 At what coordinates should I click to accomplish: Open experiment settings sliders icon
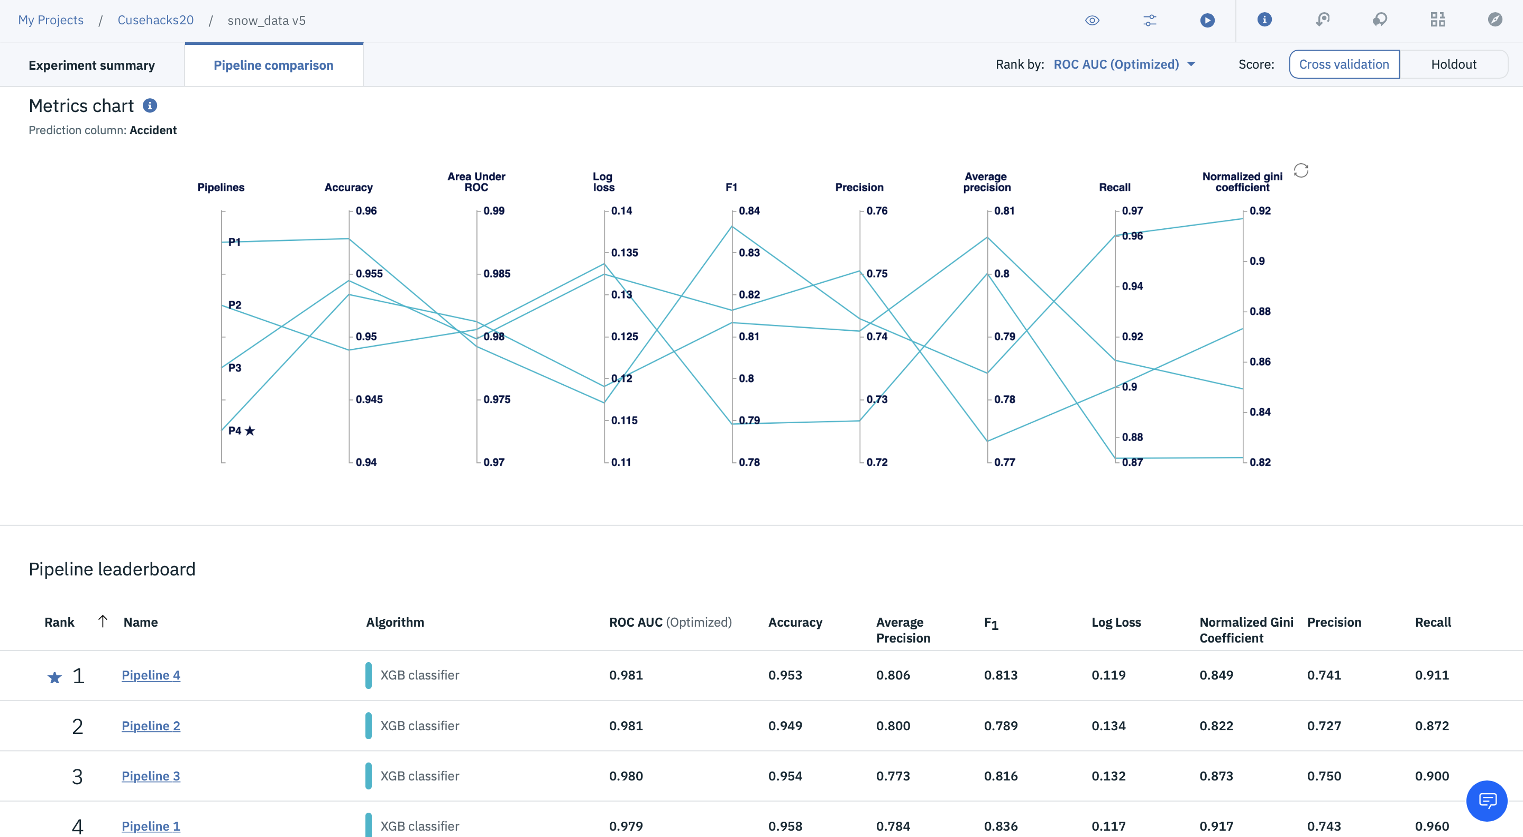coord(1149,20)
